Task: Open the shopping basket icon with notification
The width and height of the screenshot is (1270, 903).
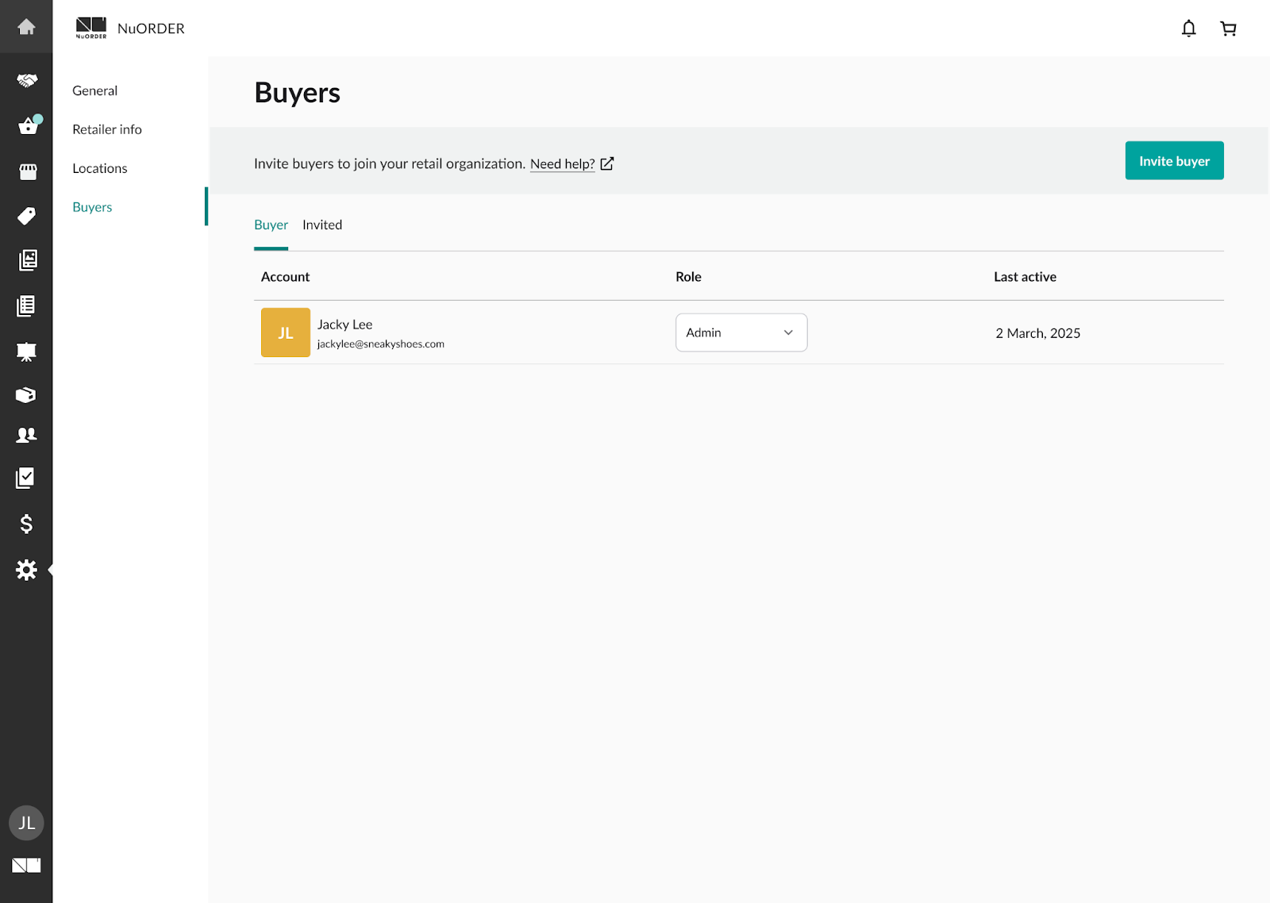Action: (x=28, y=126)
